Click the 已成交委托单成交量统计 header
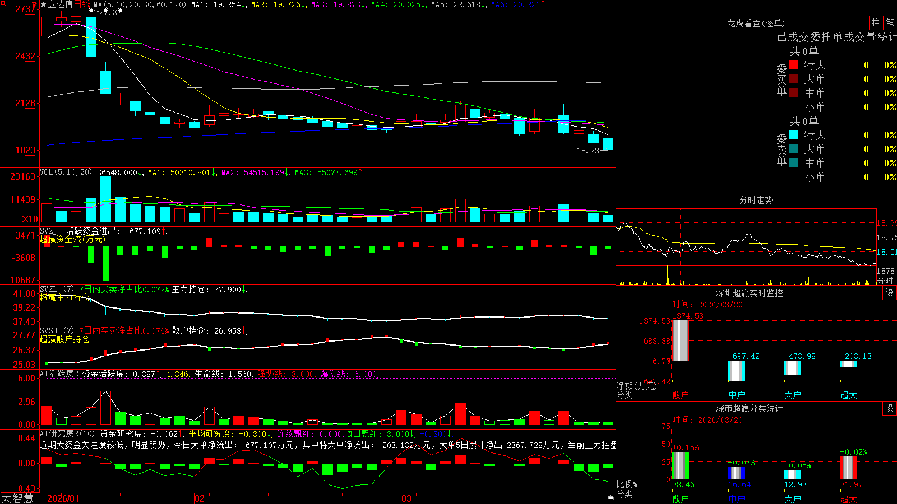Image resolution: width=897 pixels, height=504 pixels. [836, 37]
